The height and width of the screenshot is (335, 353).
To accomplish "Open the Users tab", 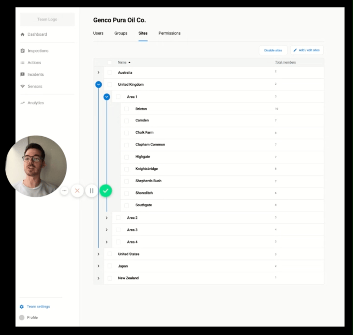I will tap(98, 33).
